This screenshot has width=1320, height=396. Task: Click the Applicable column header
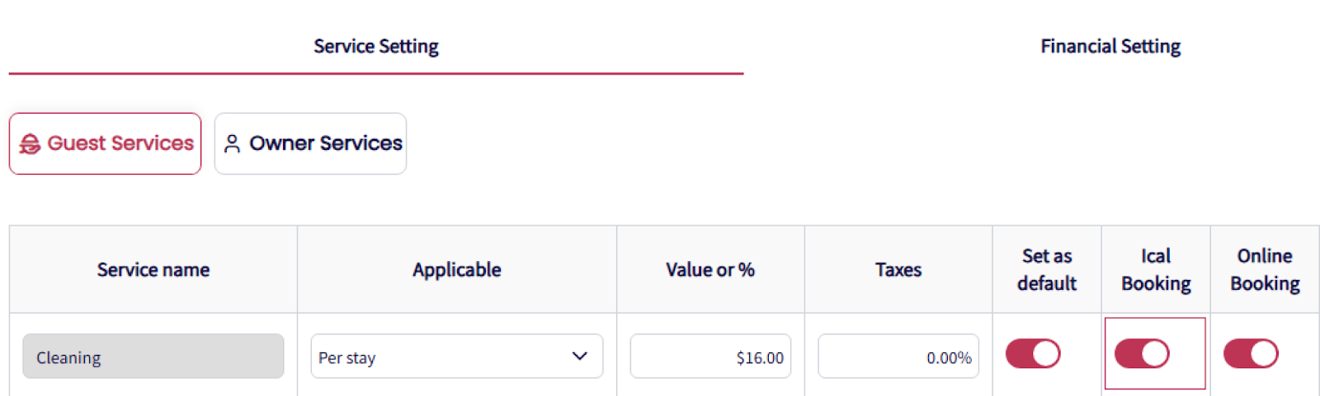tap(456, 270)
